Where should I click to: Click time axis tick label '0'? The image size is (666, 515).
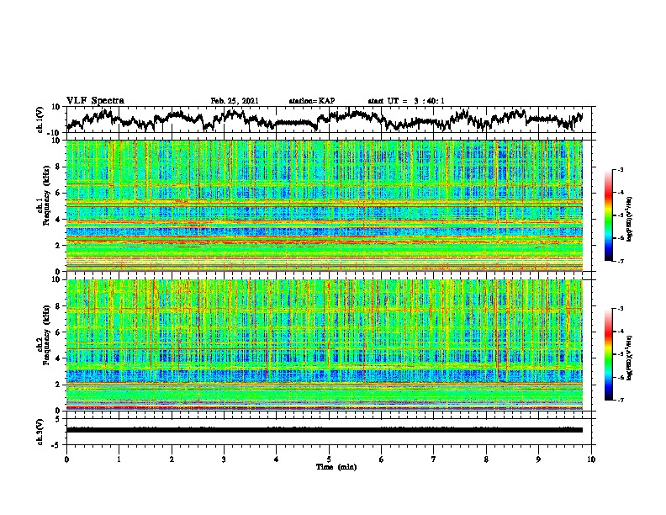click(66, 459)
